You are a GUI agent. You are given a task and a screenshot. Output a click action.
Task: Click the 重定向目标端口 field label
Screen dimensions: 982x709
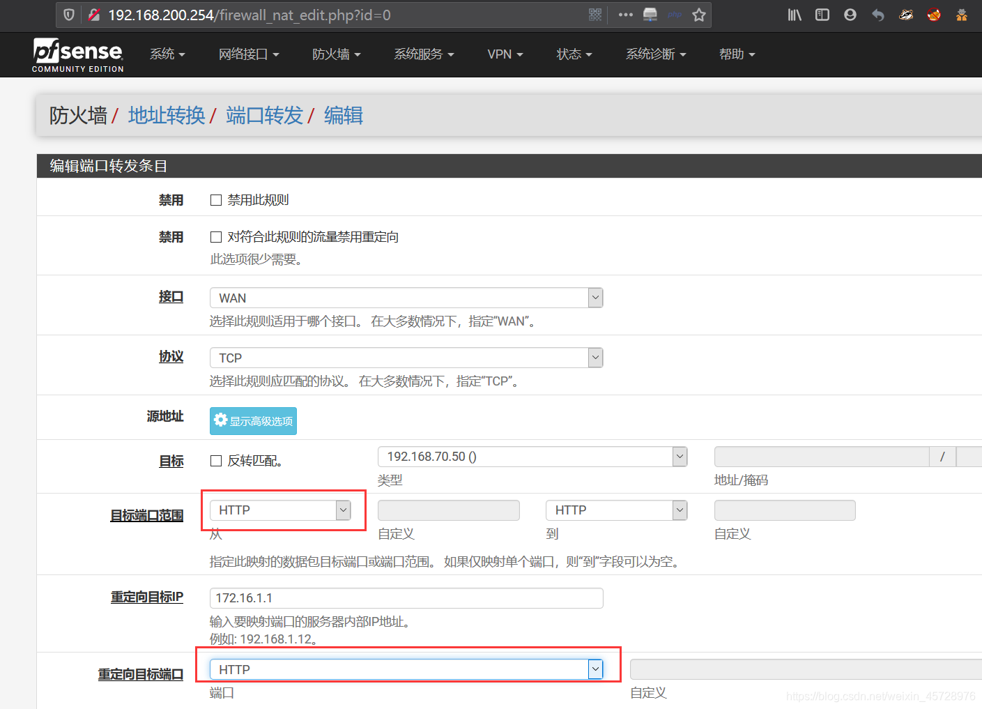140,675
